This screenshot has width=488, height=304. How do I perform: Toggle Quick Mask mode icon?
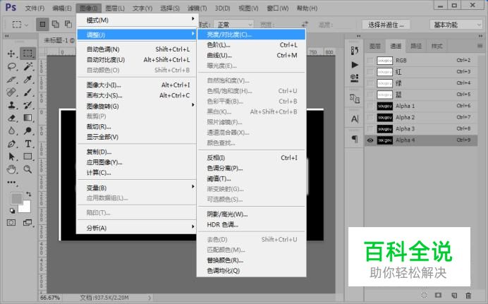[11, 222]
